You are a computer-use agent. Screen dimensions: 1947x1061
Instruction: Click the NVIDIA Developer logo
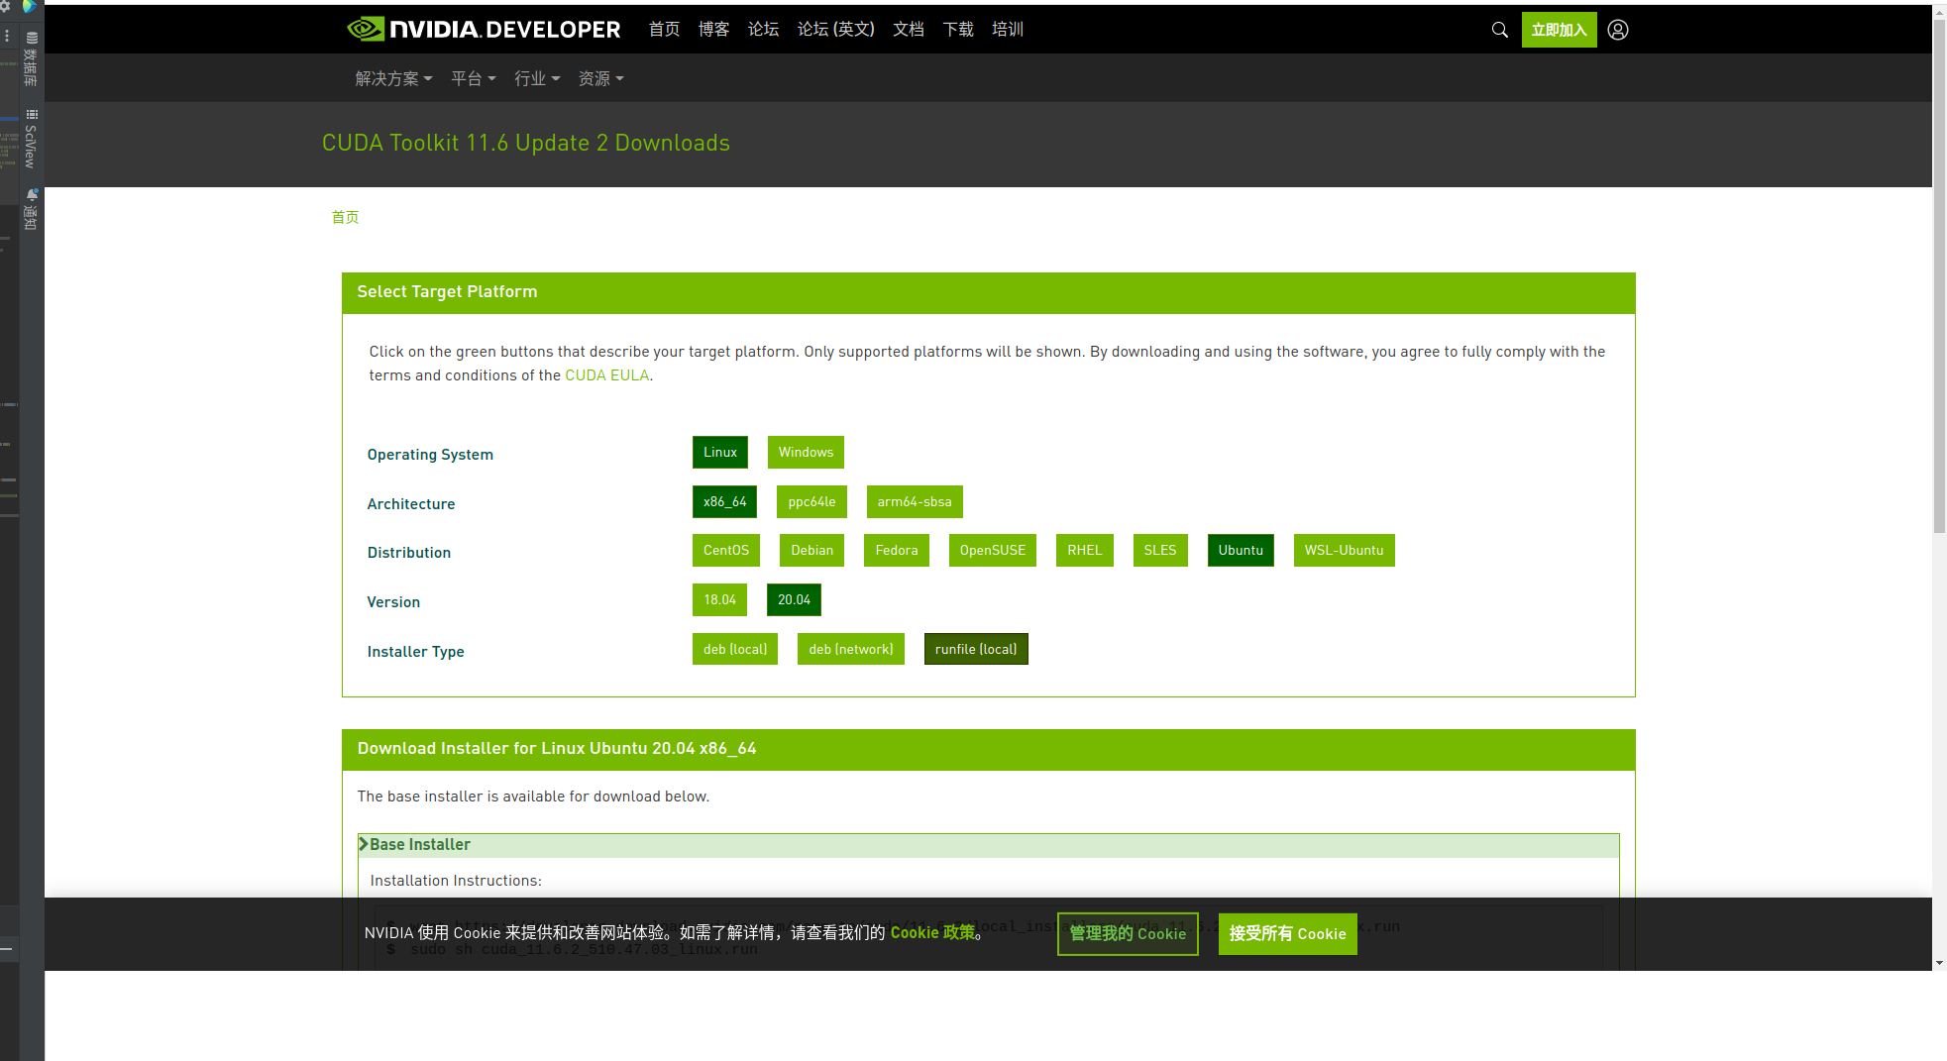tap(484, 29)
